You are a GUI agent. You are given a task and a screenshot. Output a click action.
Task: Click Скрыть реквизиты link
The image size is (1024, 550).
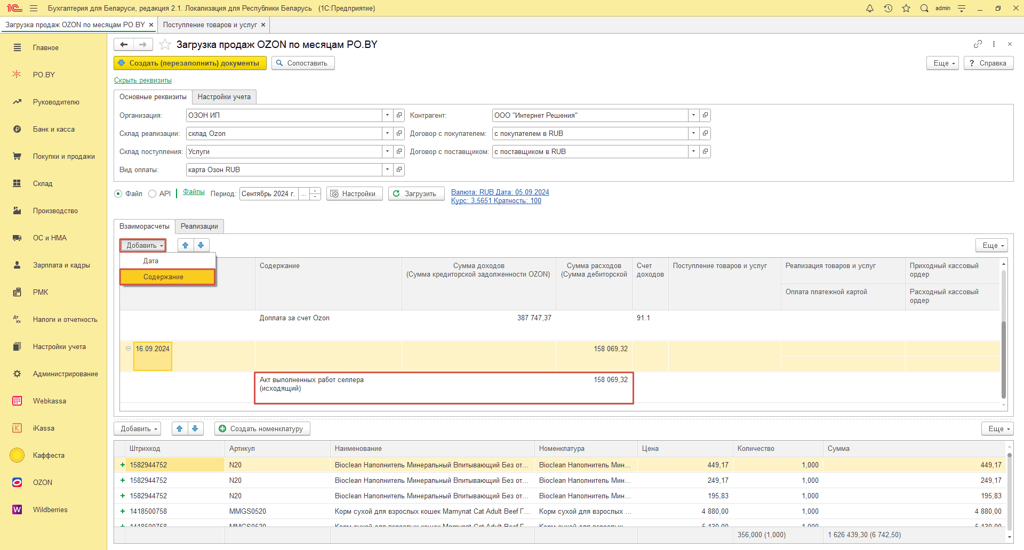point(143,80)
